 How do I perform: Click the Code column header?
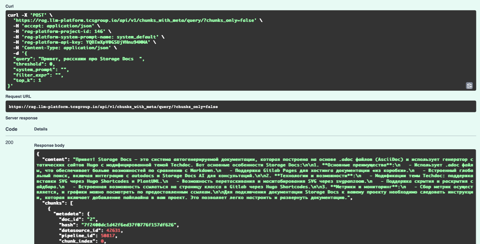[11, 129]
